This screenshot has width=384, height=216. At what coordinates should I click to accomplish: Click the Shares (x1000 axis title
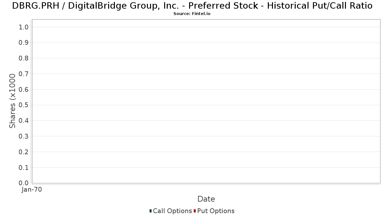pyautogui.click(x=12, y=101)
